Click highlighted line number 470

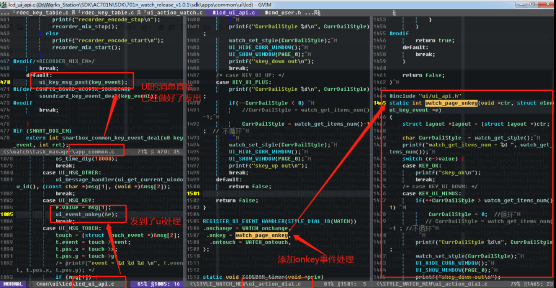coord(5,82)
